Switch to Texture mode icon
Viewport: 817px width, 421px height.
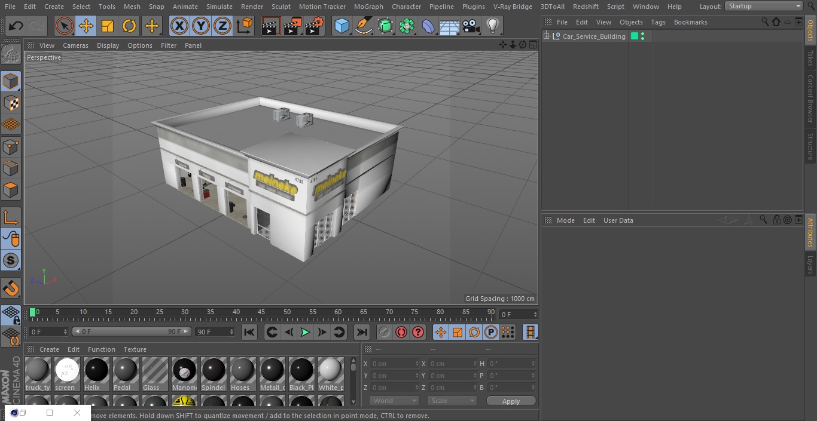coord(11,103)
